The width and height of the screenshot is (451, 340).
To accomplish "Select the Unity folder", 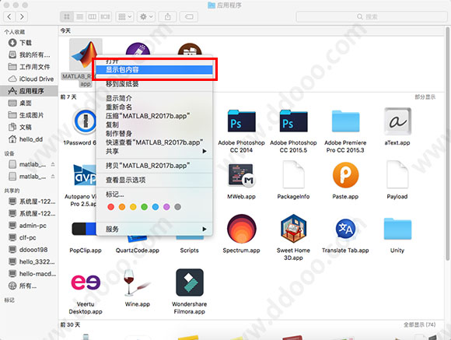I will click(397, 230).
